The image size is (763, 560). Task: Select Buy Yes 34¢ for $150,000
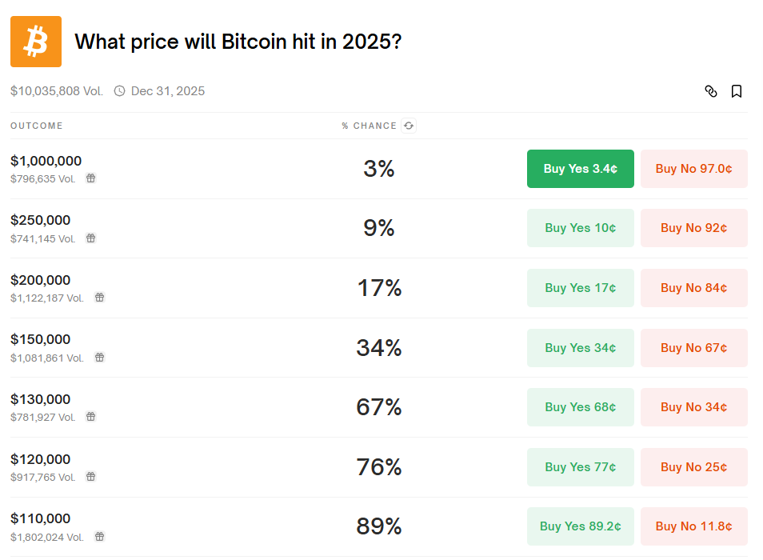(x=580, y=348)
